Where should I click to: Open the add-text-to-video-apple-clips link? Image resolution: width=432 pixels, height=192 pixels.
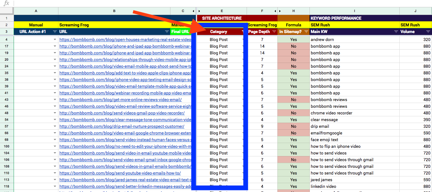click(125, 73)
